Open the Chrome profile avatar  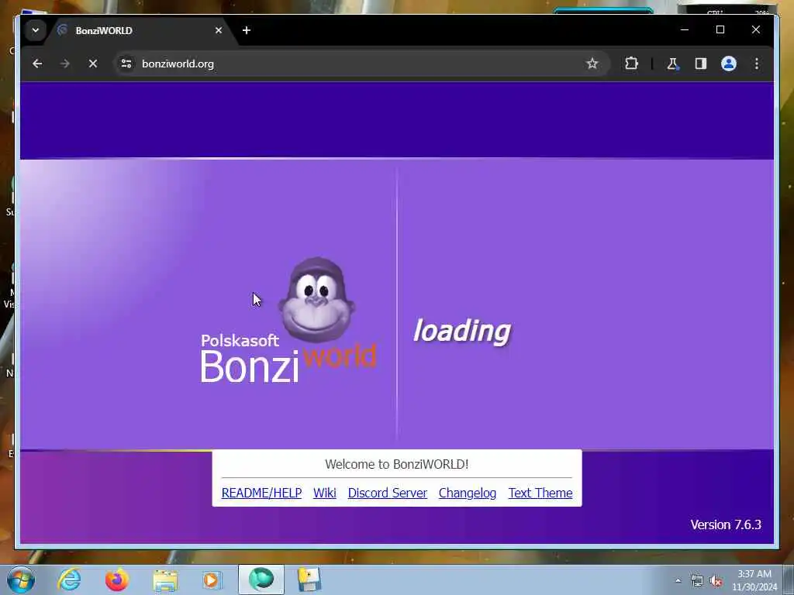(729, 64)
